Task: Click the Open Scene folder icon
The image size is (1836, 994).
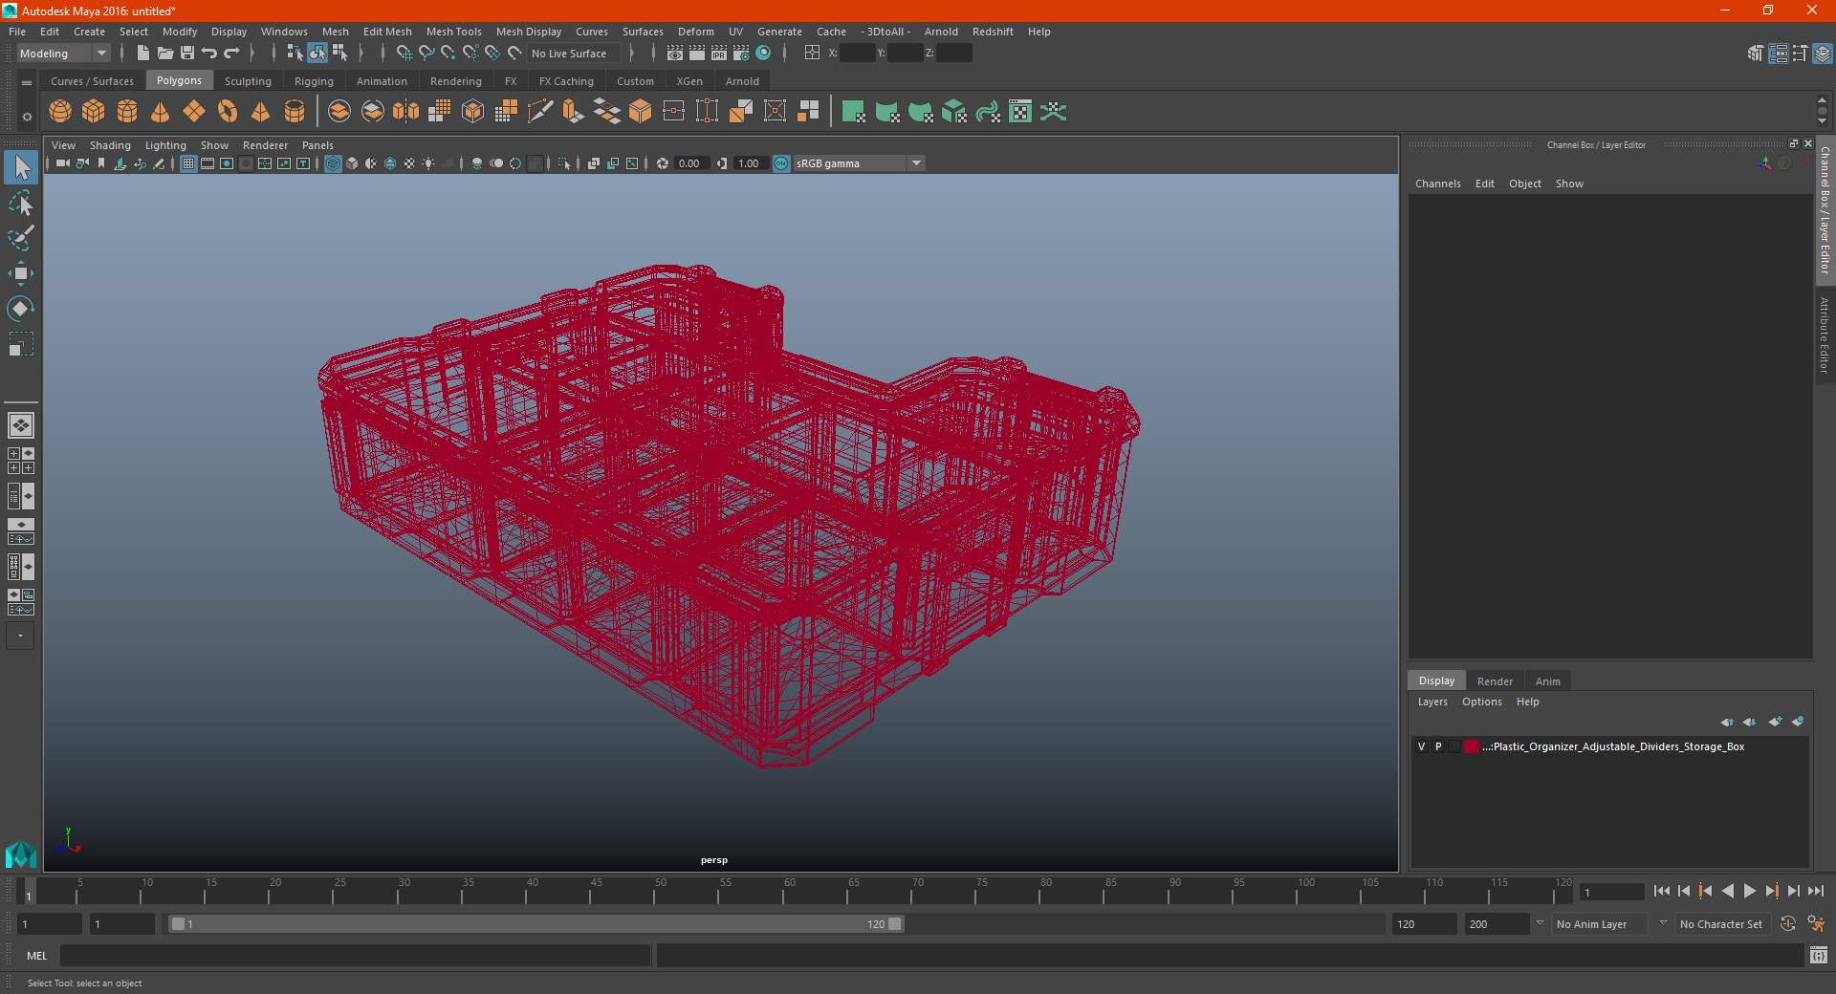Action: point(164,54)
